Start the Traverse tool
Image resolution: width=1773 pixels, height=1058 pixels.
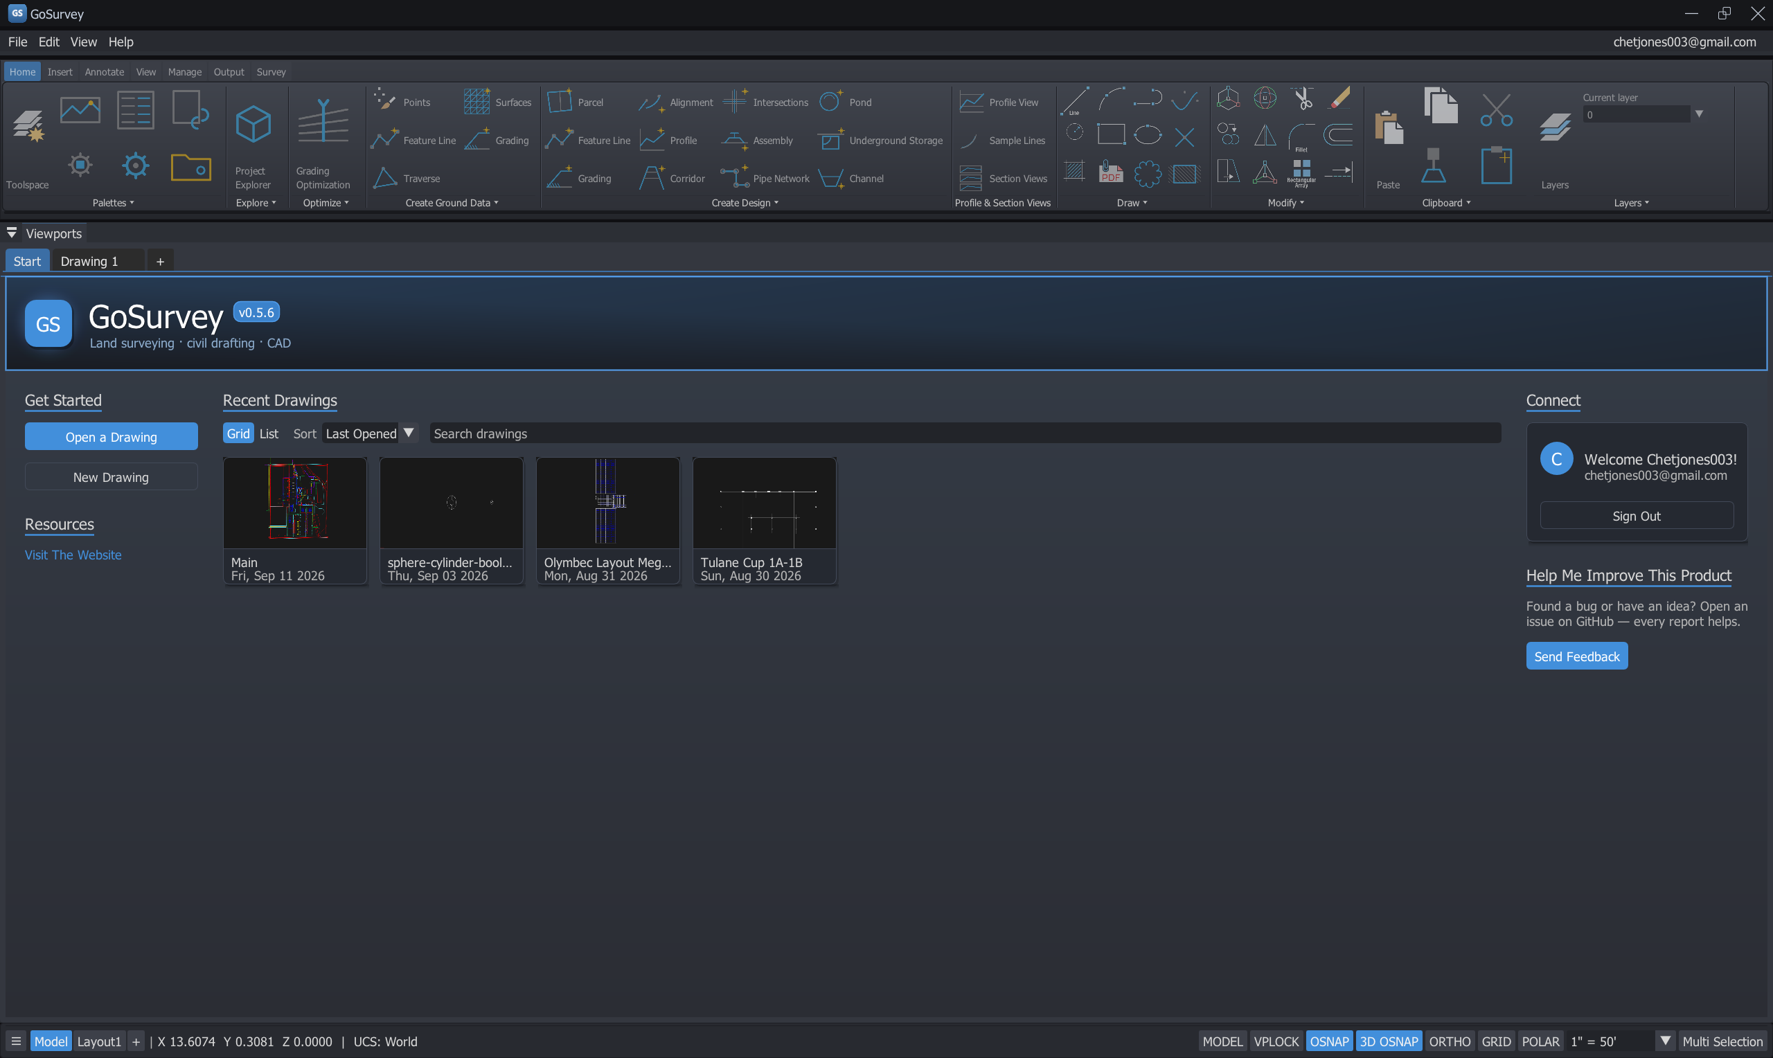[406, 178]
